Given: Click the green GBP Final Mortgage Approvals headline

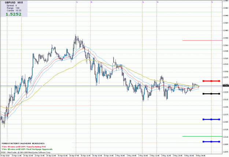Looking at the screenshot, I should pyautogui.click(x=27, y=149).
